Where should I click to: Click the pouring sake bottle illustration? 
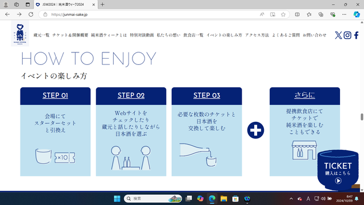pos(198,155)
